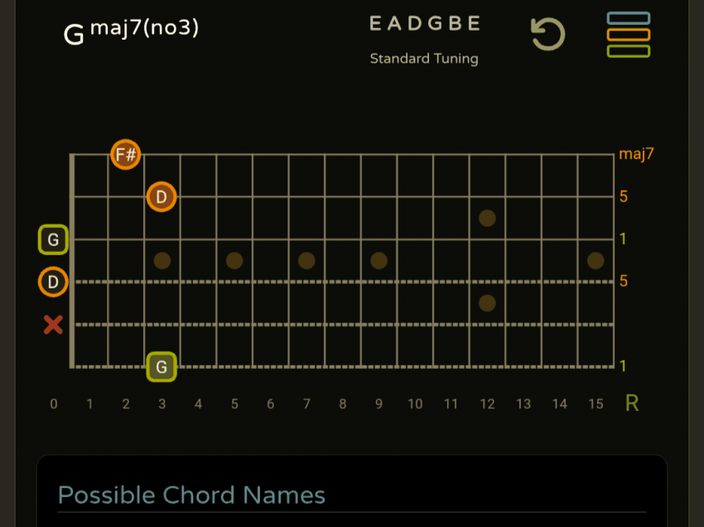Click the fret number 12 label
The width and height of the screenshot is (704, 527).
[487, 404]
